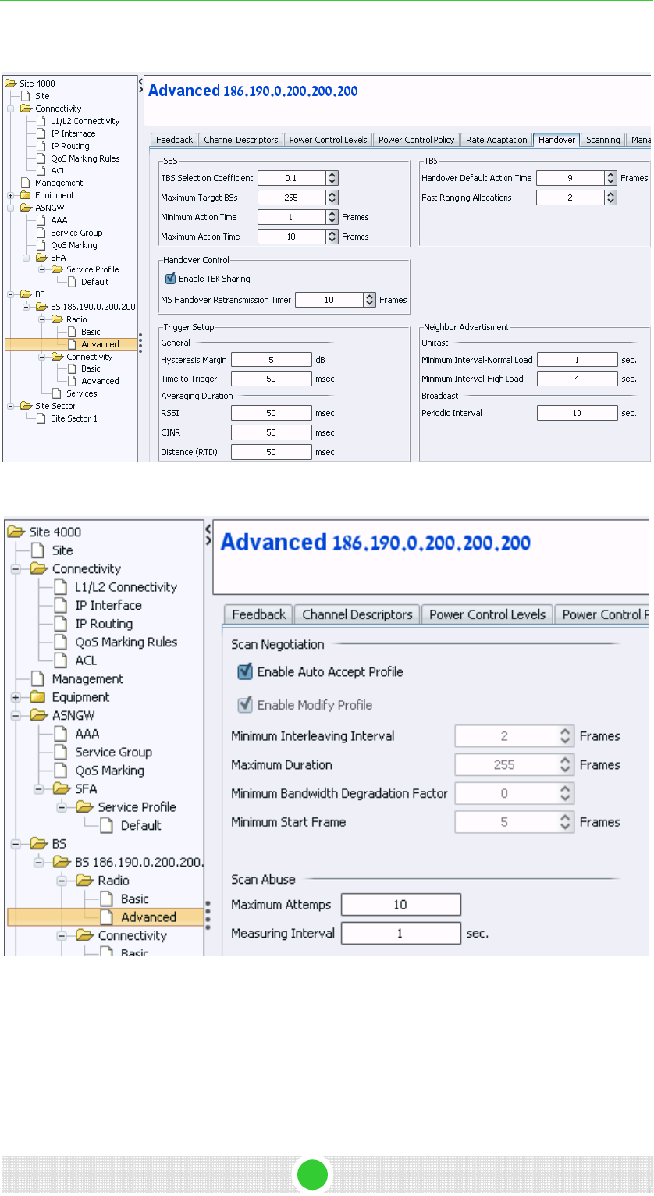Image resolution: width=654 pixels, height=1196 pixels.
Task: Click SFA folder icon in lower tree
Action: pyautogui.click(x=62, y=789)
